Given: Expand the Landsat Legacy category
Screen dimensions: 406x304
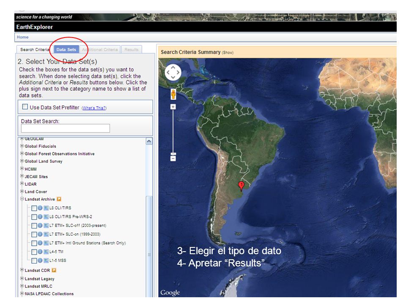Looking at the screenshot, I should (x=22, y=278).
